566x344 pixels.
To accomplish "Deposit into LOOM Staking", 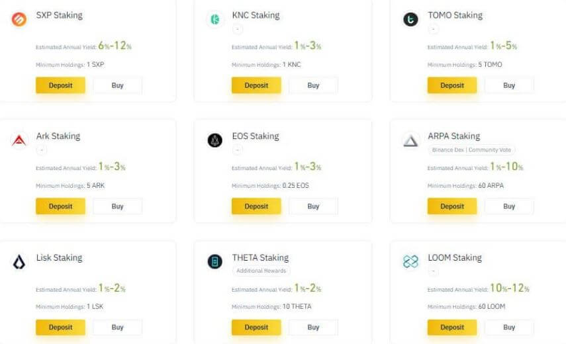I will 452,327.
